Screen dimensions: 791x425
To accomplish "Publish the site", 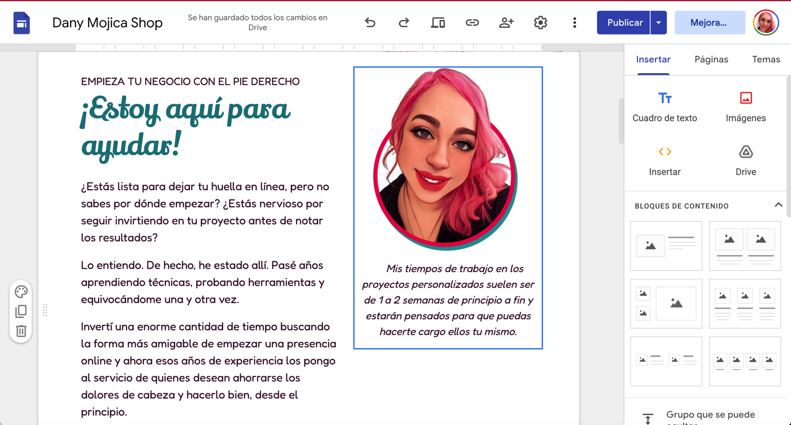I will [624, 23].
